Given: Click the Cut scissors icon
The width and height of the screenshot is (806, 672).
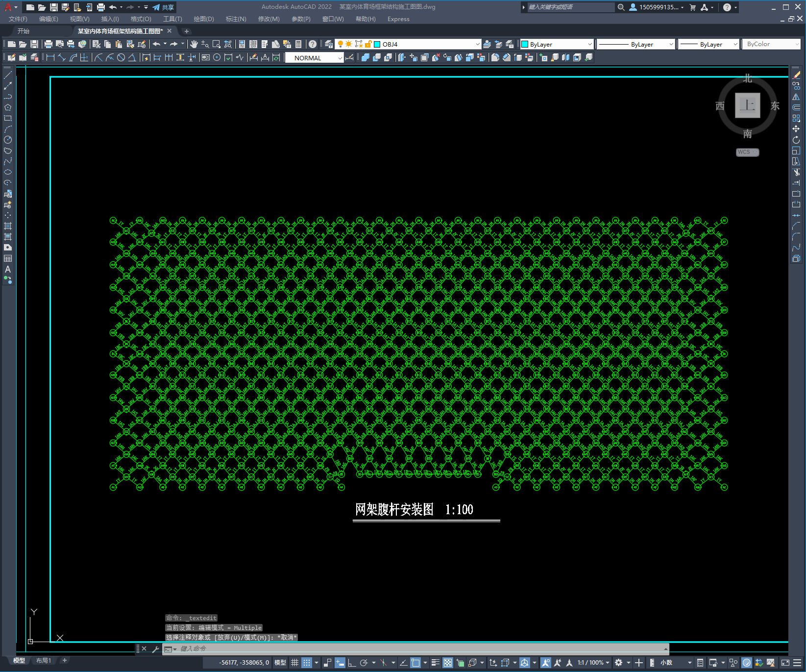Looking at the screenshot, I should coord(97,44).
